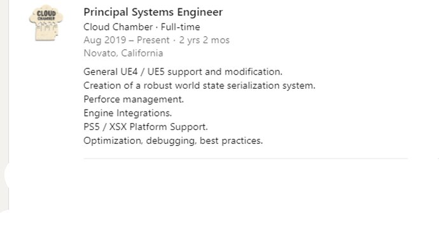Click the horizontal divider below the job entry
Image resolution: width=439 pixels, height=246 pixels.
point(246,159)
